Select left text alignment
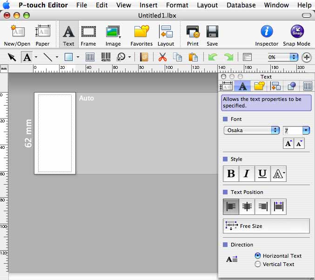Viewport: 315px width, 280px height. coord(231,207)
